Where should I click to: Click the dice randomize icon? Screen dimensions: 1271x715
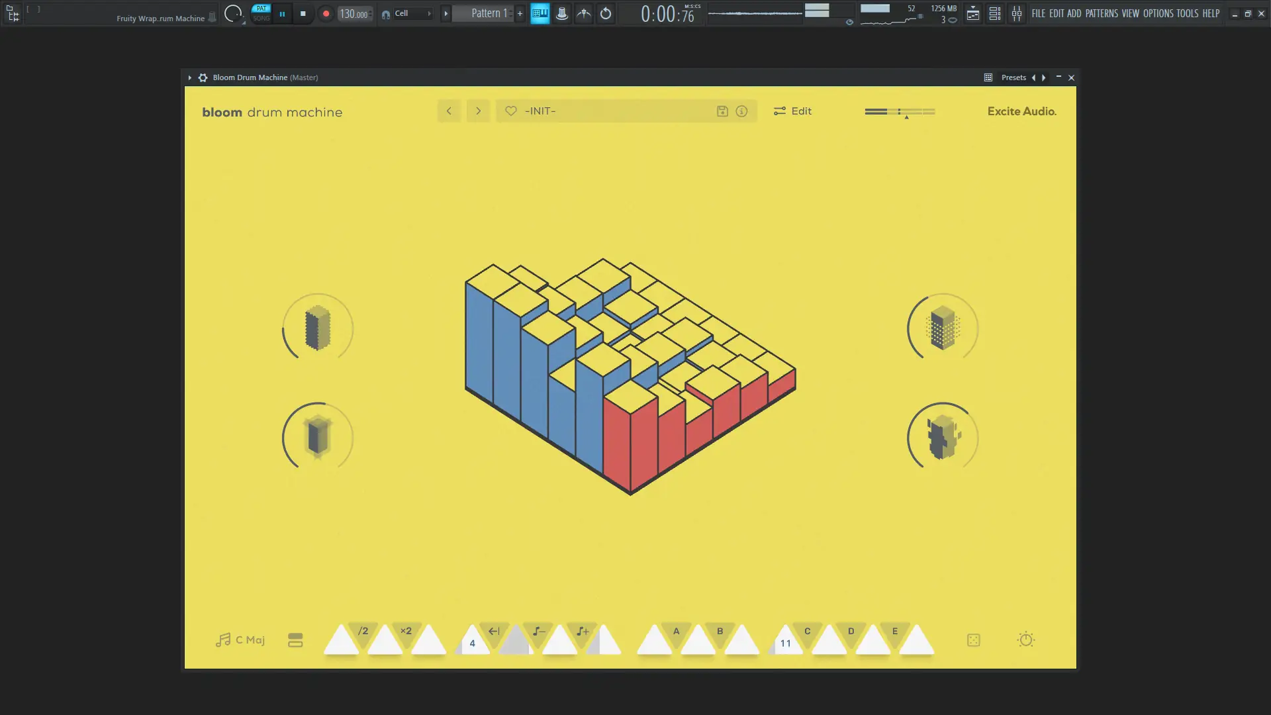coord(973,640)
